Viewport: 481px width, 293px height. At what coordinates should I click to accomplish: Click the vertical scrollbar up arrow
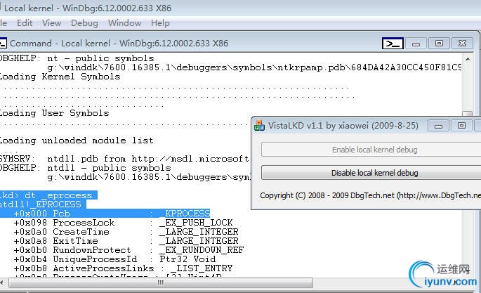pyautogui.click(x=468, y=59)
